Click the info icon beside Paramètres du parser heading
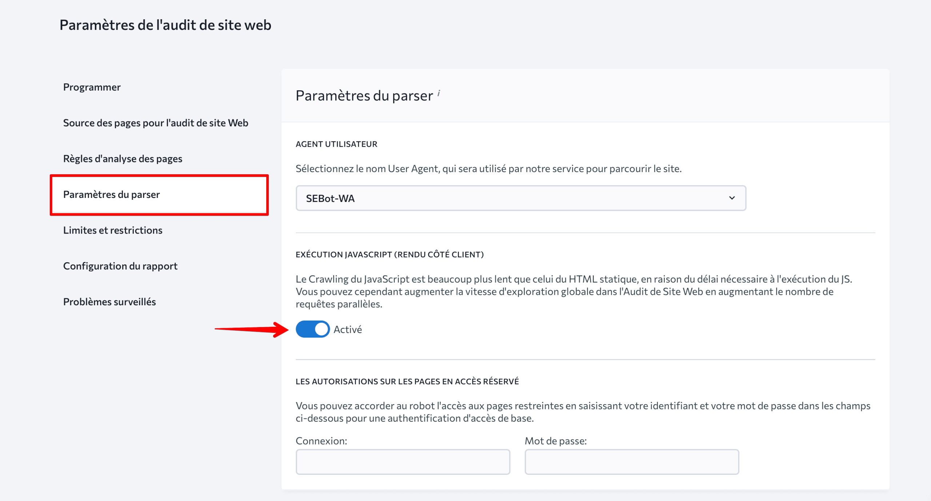 coord(439,93)
